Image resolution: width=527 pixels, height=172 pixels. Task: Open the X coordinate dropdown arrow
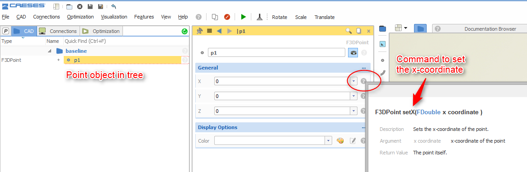pos(353,81)
